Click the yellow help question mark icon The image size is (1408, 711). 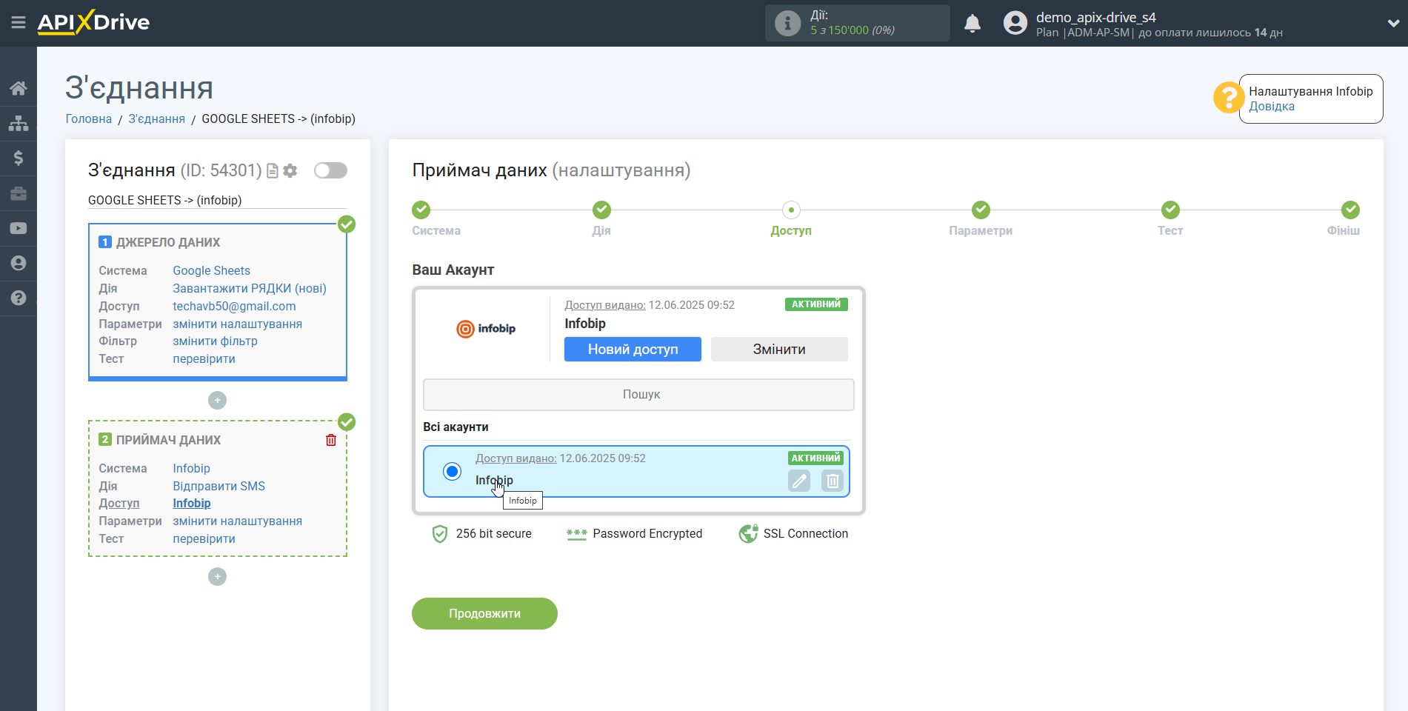tap(1228, 98)
